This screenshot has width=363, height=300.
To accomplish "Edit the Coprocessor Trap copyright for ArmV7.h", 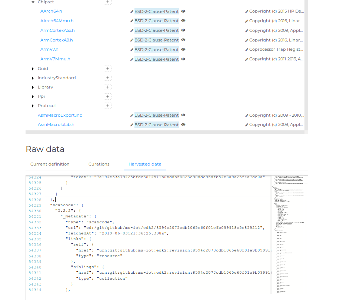I will [246, 49].
